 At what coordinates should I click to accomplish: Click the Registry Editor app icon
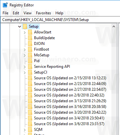[5, 5]
